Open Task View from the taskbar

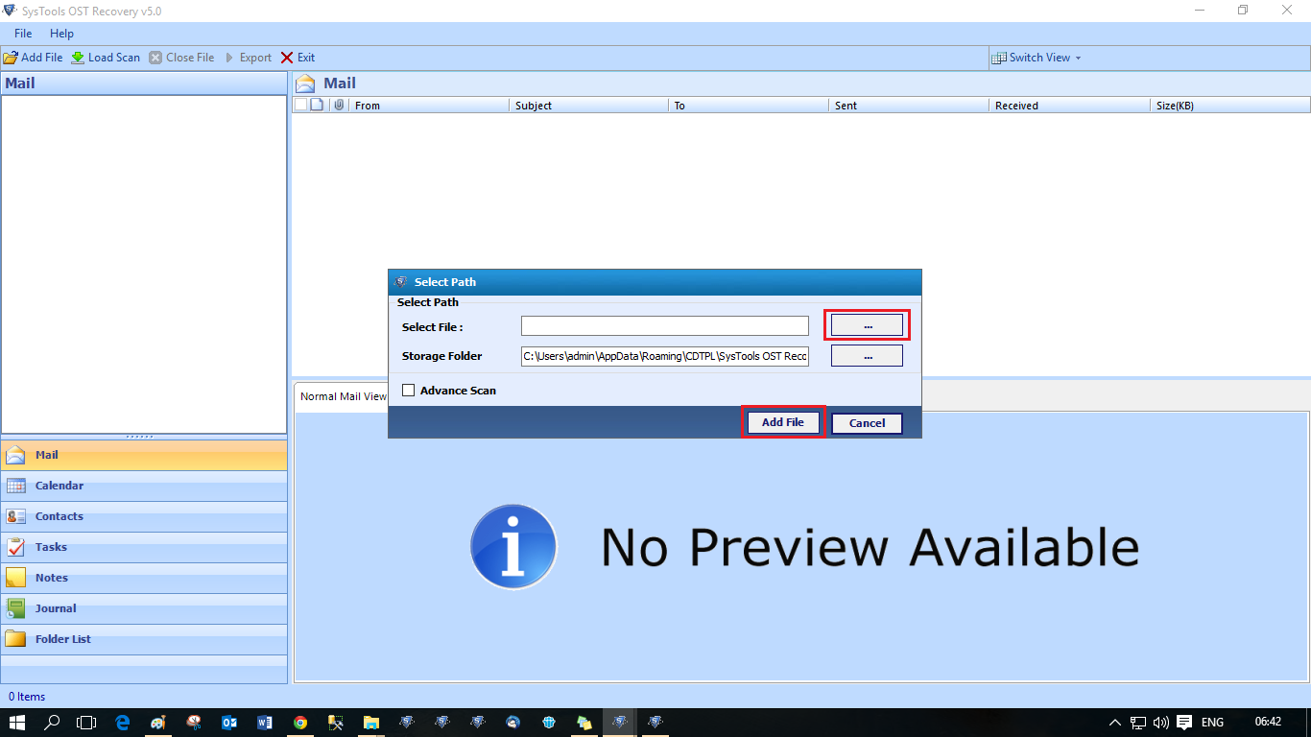[x=86, y=722]
